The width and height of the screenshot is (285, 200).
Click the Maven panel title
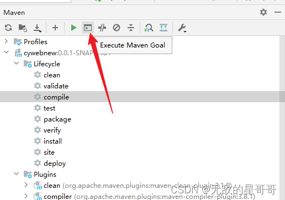[14, 13]
